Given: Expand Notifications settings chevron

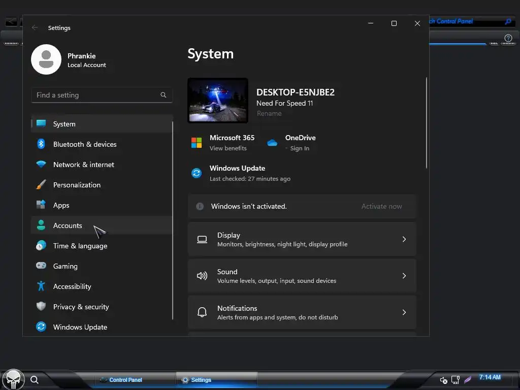Looking at the screenshot, I should (404, 312).
